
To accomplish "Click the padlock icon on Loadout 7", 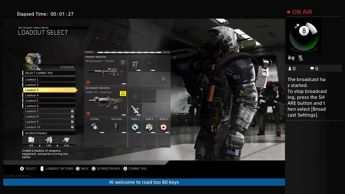I will point(72,111).
